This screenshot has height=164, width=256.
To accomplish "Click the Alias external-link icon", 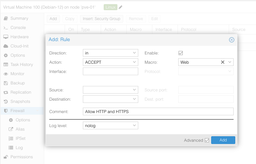I will (x=11, y=129).
